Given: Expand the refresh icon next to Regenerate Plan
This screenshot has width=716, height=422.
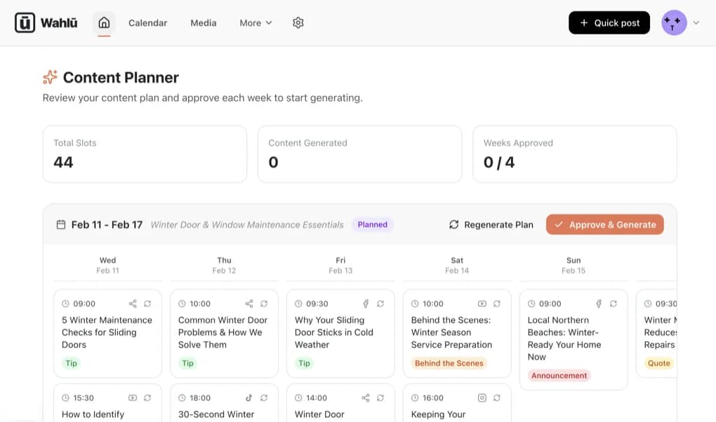Looking at the screenshot, I should pos(453,224).
